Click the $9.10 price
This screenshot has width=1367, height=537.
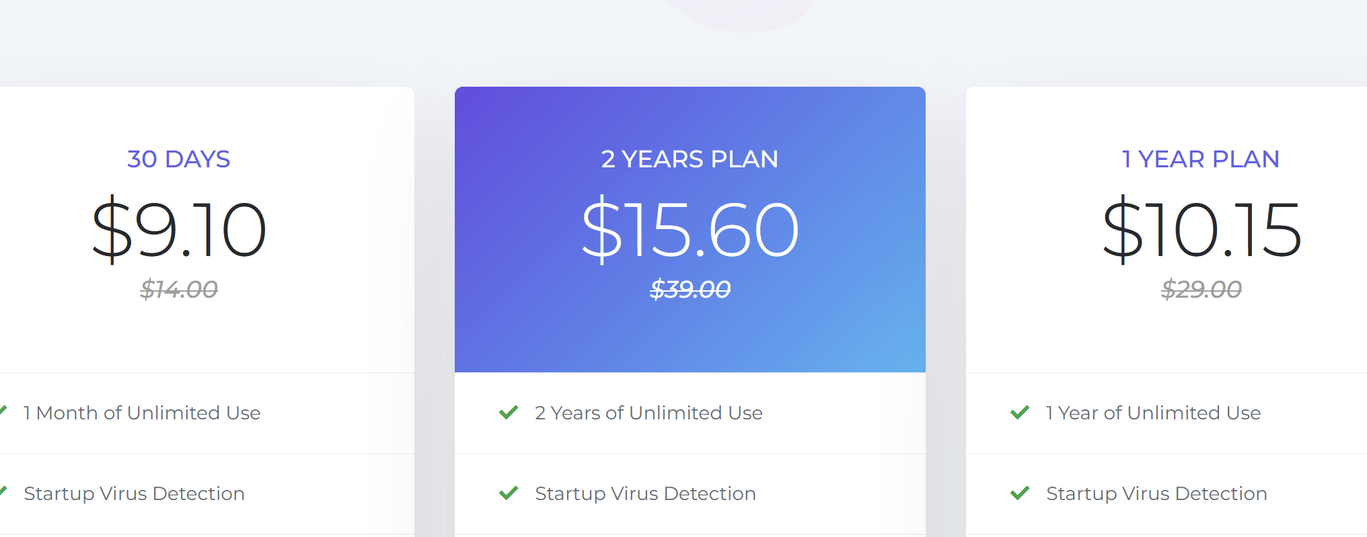tap(179, 230)
